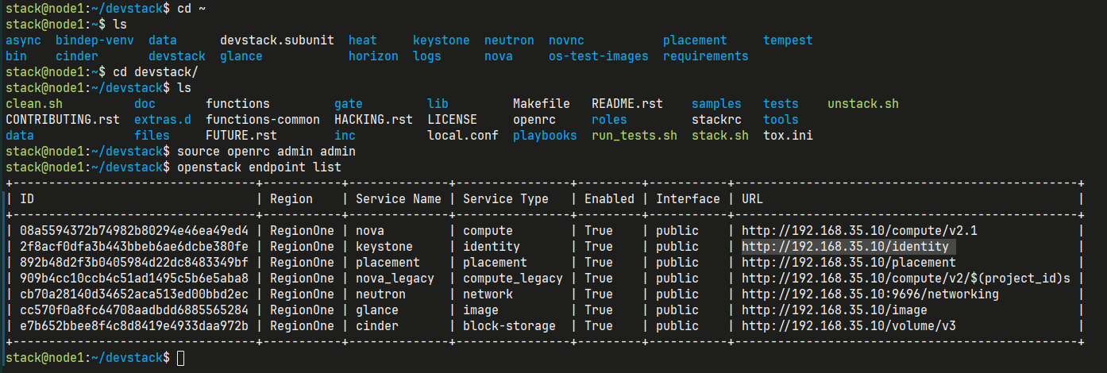
Task: Click URL ending in compute/v2/$(project_id)s
Action: tap(906, 278)
